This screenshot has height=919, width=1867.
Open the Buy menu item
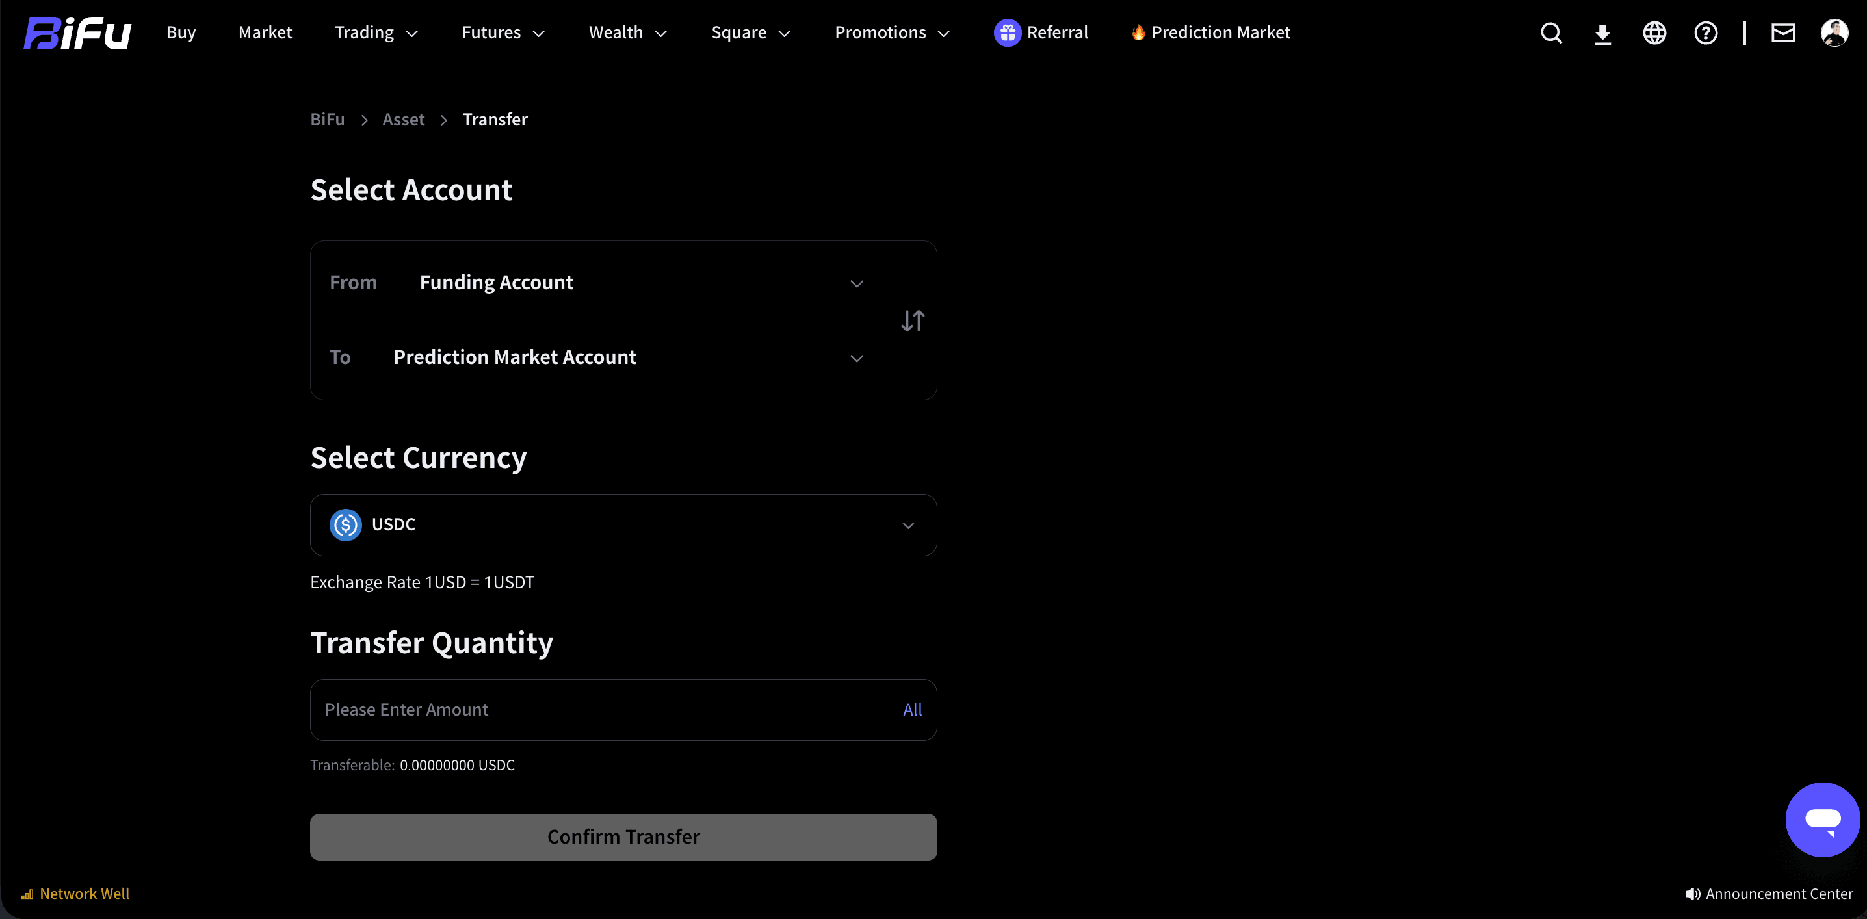click(x=181, y=32)
